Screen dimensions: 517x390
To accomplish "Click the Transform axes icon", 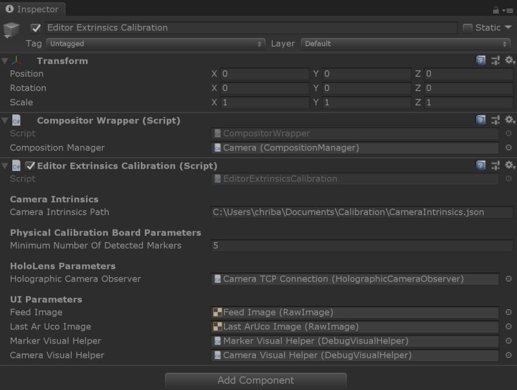I will point(16,61).
